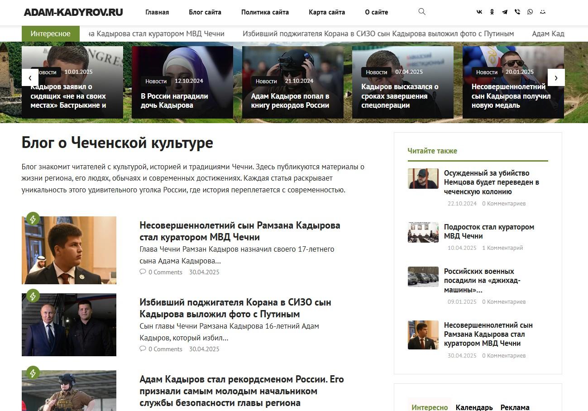588x411 pixels.
Task: Click lightning badge on record-holder article thumbnail
Action: point(33,373)
